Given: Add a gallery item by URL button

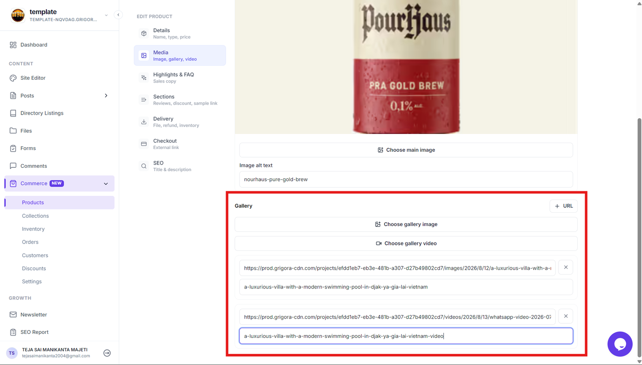Looking at the screenshot, I should pyautogui.click(x=564, y=206).
